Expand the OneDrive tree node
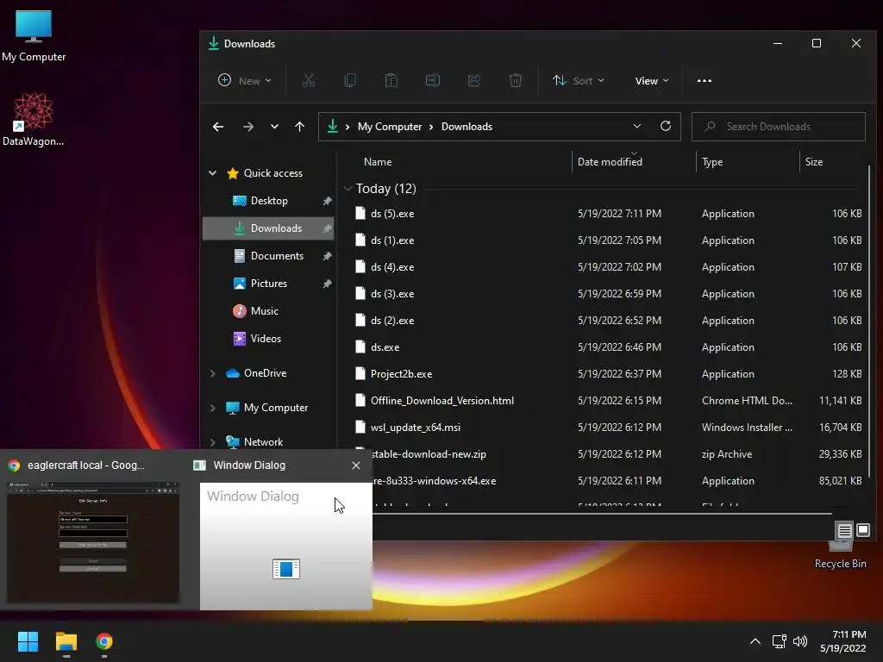Viewport: 883px width, 662px height. 212,373
